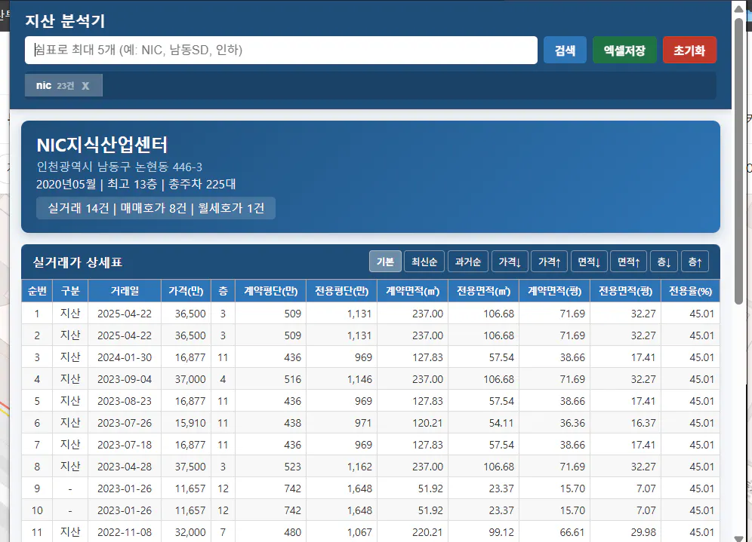Screen dimensions: 752x542
Task: Click the 전용율(%) column header
Action: click(691, 291)
